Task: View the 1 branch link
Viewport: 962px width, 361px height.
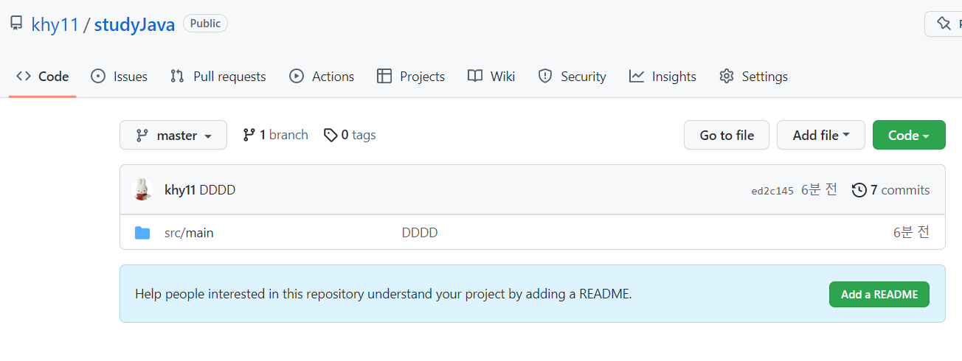Action: [275, 135]
